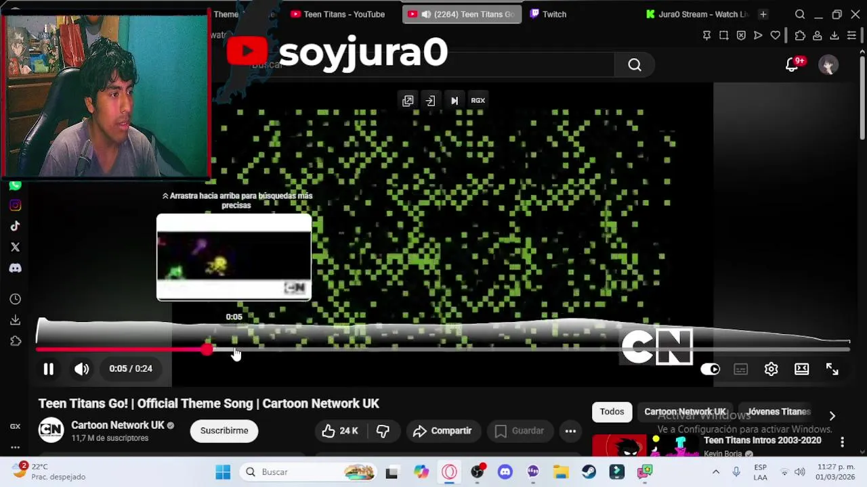This screenshot has width=867, height=487.
Task: Click the browser tab search magnifier
Action: (800, 14)
